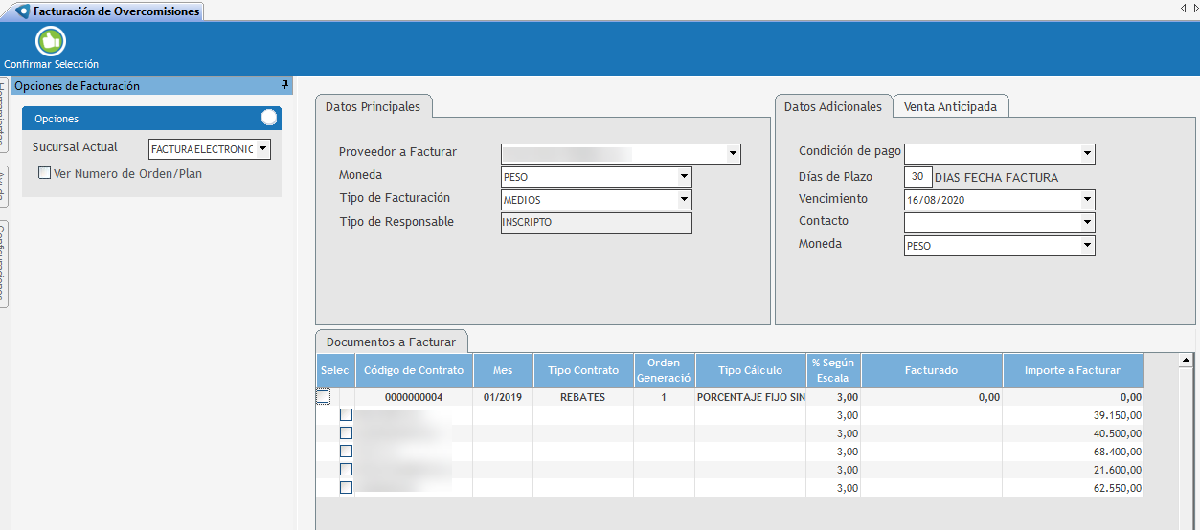Check the row with amount 62.550,00
Image resolution: width=1200 pixels, height=530 pixels.
click(x=346, y=488)
